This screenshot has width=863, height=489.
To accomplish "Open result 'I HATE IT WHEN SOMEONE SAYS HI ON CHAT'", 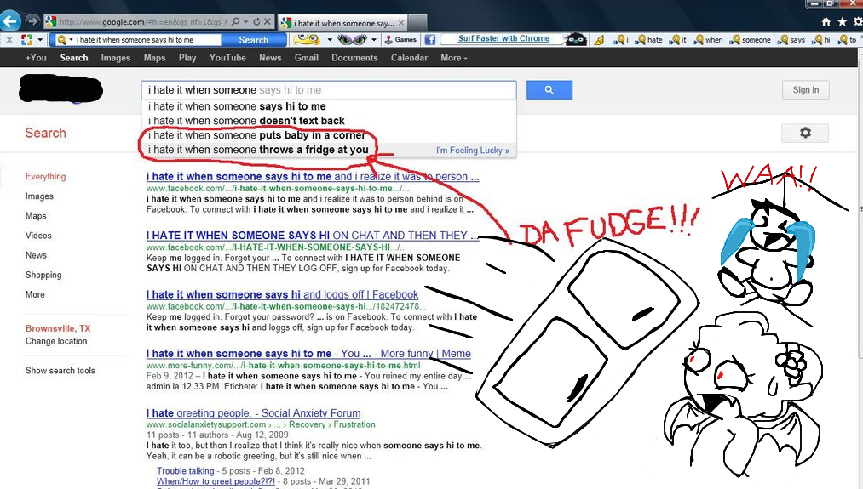I will [x=312, y=236].
